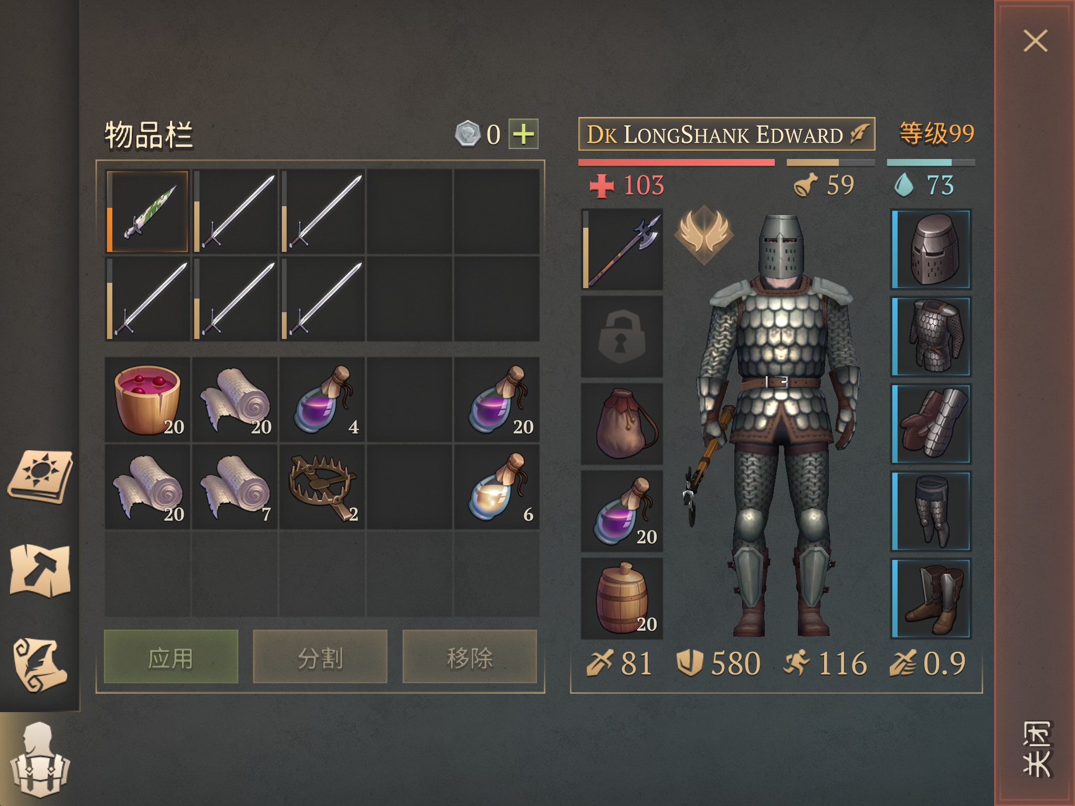Click the locked second weapon slot
Viewport: 1075px width, 806px height.
(x=622, y=336)
